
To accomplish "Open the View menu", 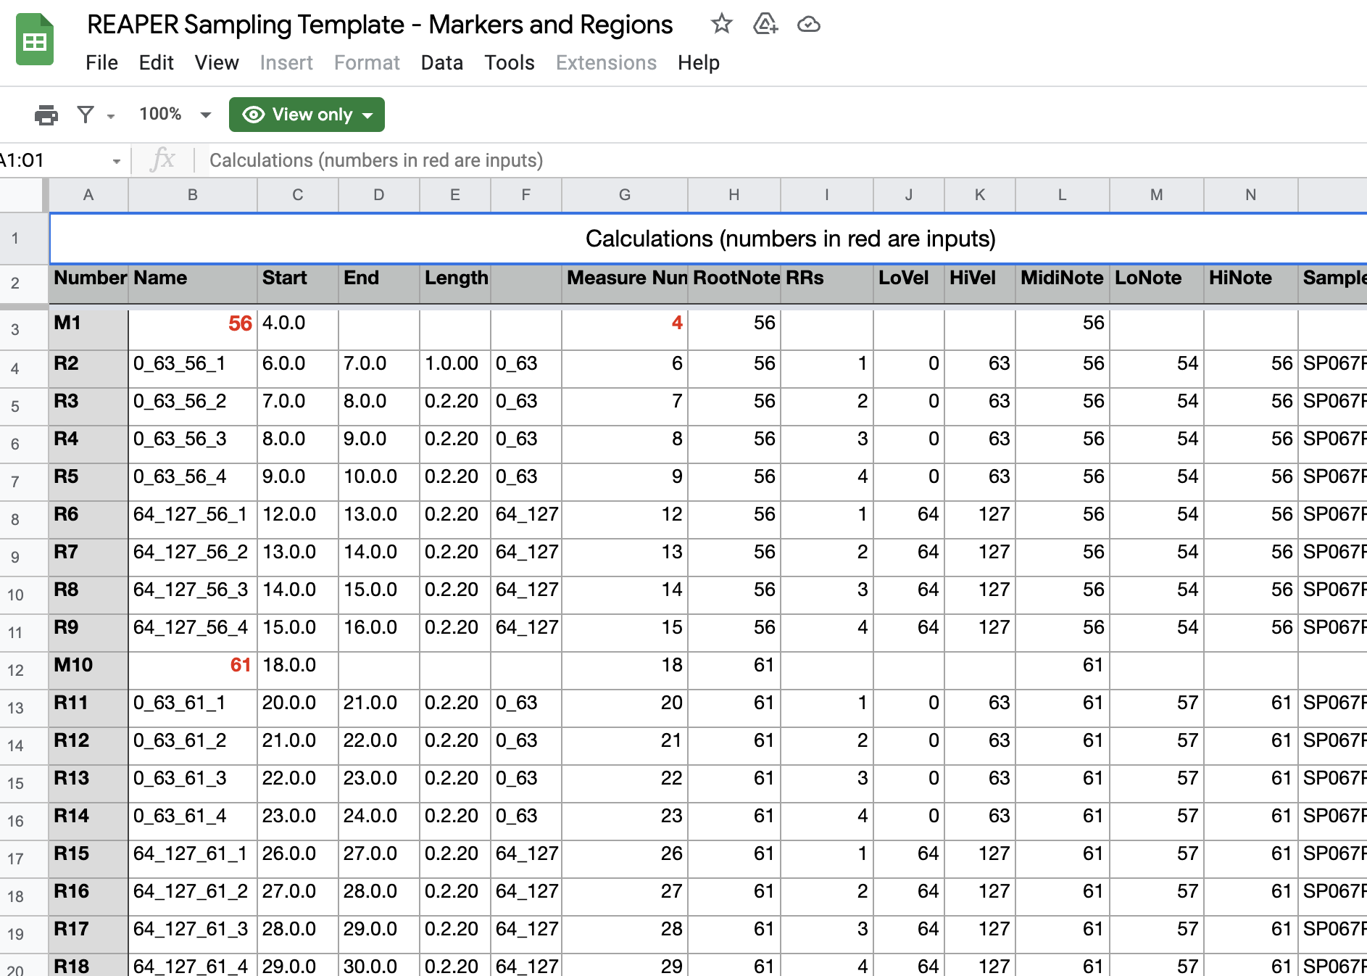I will [x=217, y=63].
